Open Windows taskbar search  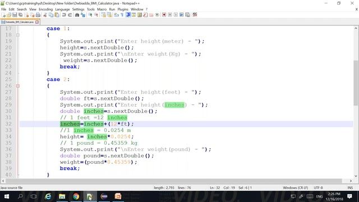click(x=20, y=196)
